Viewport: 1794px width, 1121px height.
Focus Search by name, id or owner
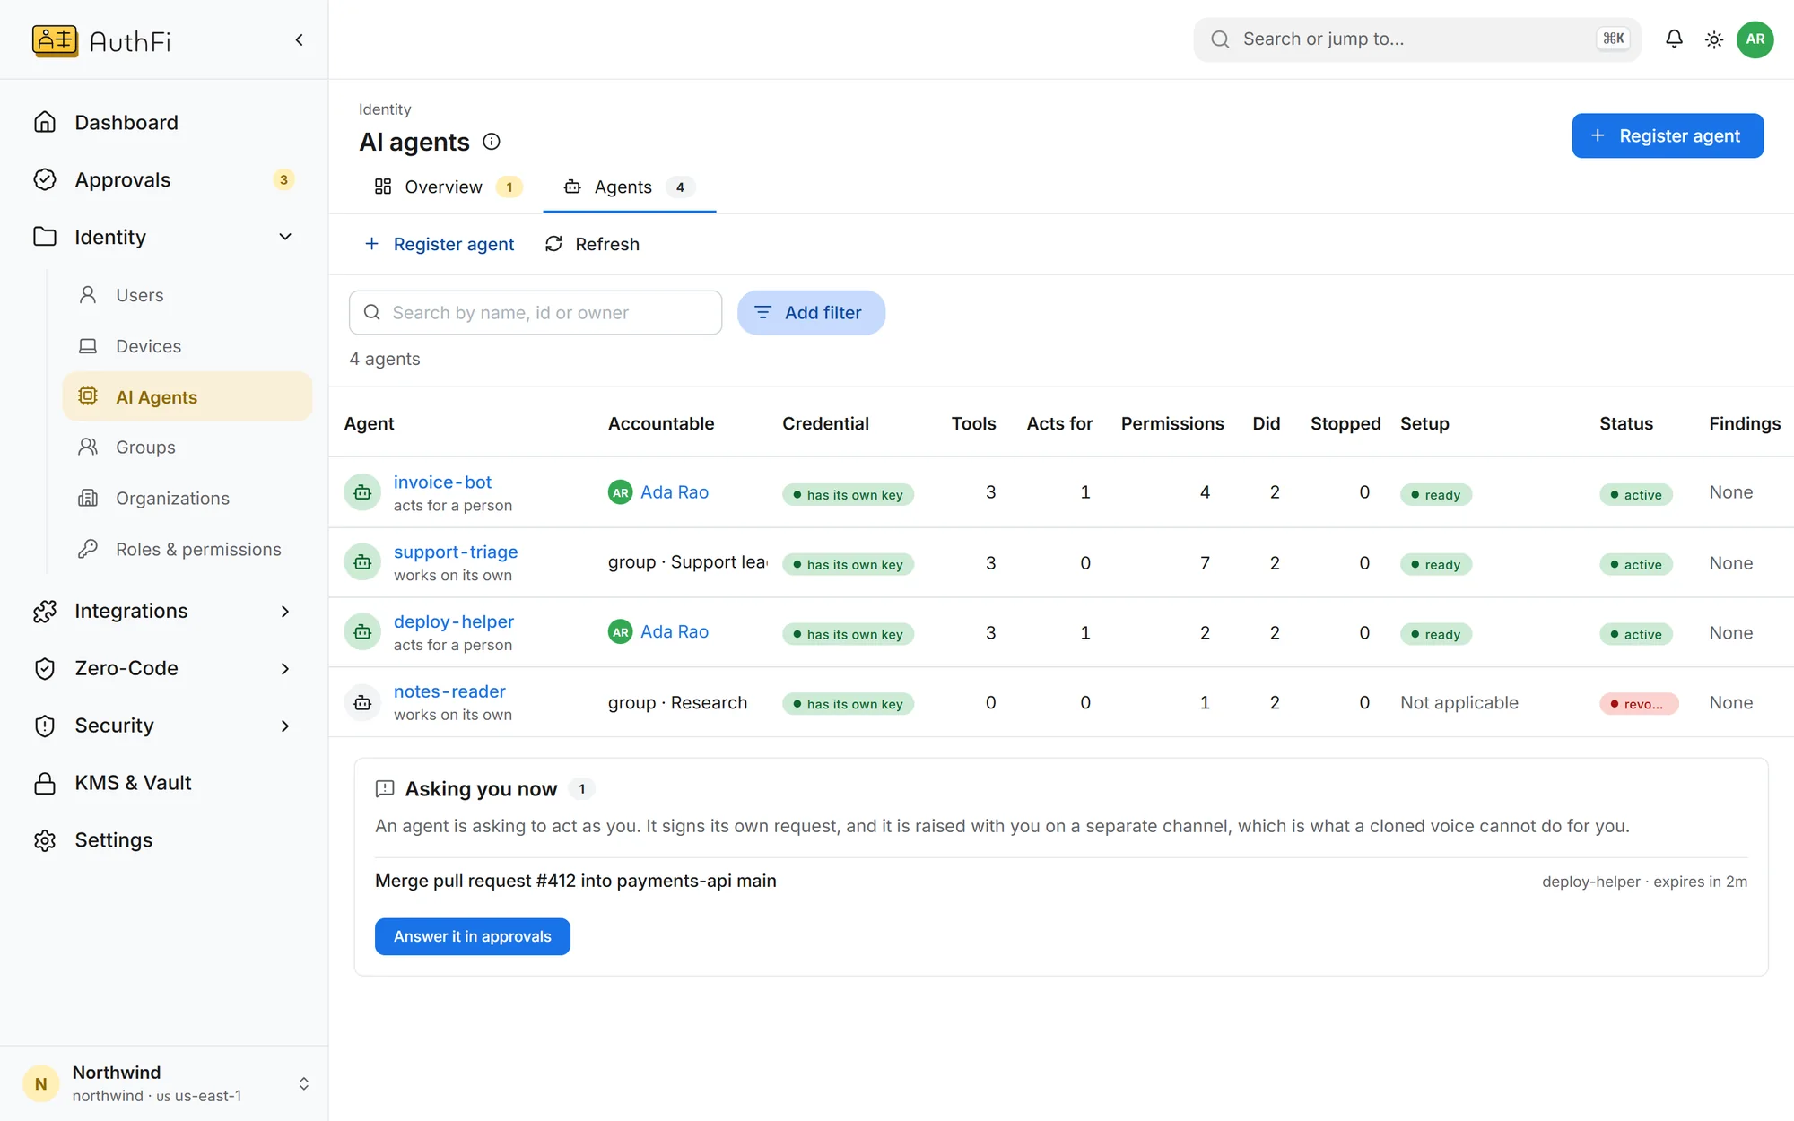[x=536, y=313]
